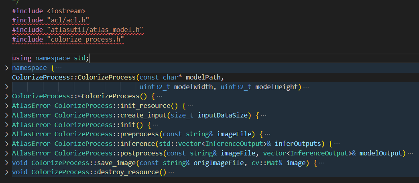The width and height of the screenshot is (419, 183).
Task: Click on #include <iostream> line
Action: point(49,11)
